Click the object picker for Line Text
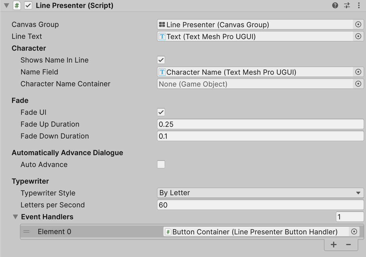The width and height of the screenshot is (366, 257). [358, 37]
